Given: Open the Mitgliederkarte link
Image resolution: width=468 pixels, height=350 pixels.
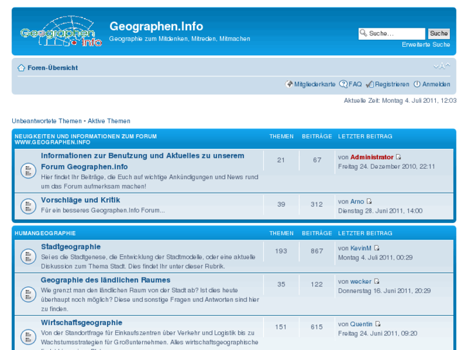Looking at the screenshot, I should (x=315, y=84).
